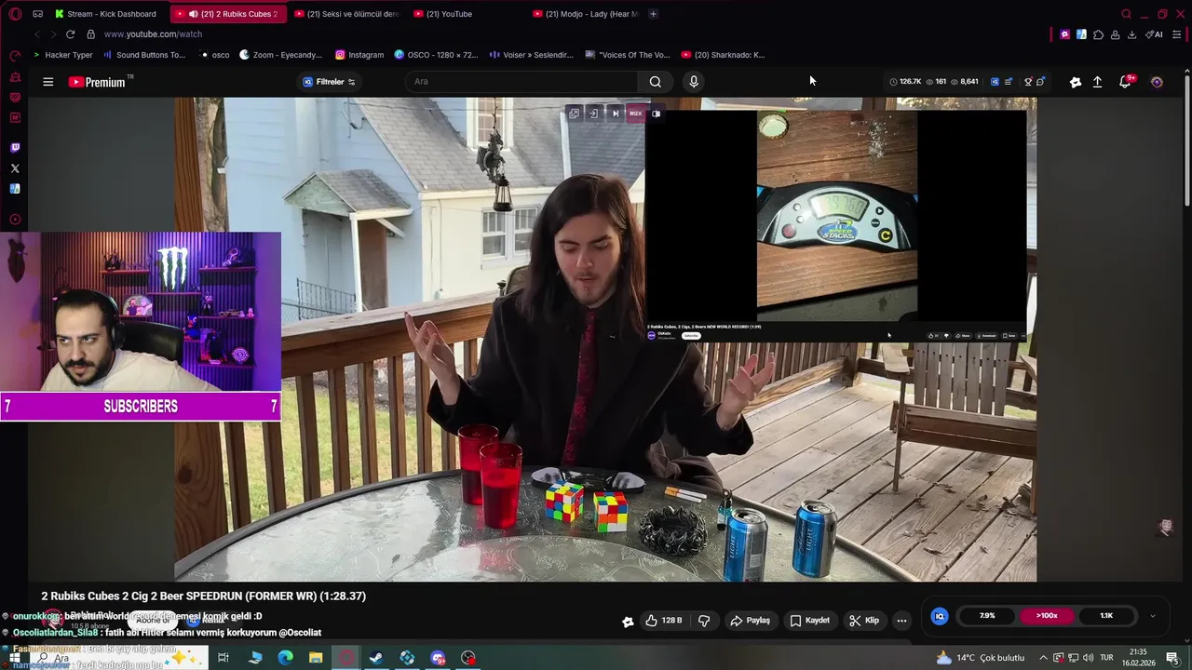Image resolution: width=1192 pixels, height=670 pixels.
Task: Open the 'Voiser » Seslendir...' bookmark
Action: pyautogui.click(x=531, y=55)
